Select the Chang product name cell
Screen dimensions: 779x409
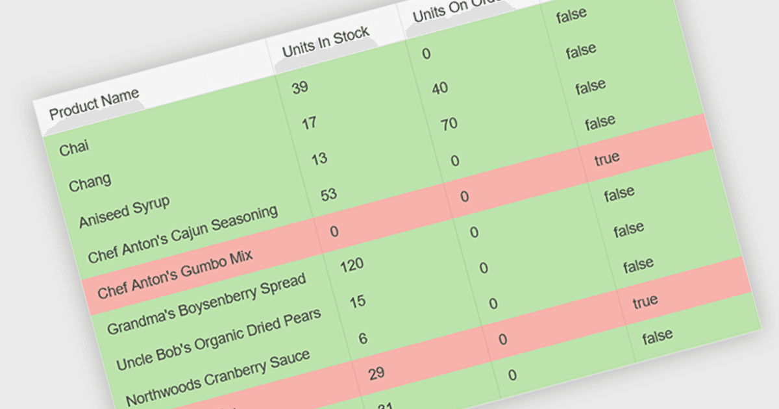(90, 182)
